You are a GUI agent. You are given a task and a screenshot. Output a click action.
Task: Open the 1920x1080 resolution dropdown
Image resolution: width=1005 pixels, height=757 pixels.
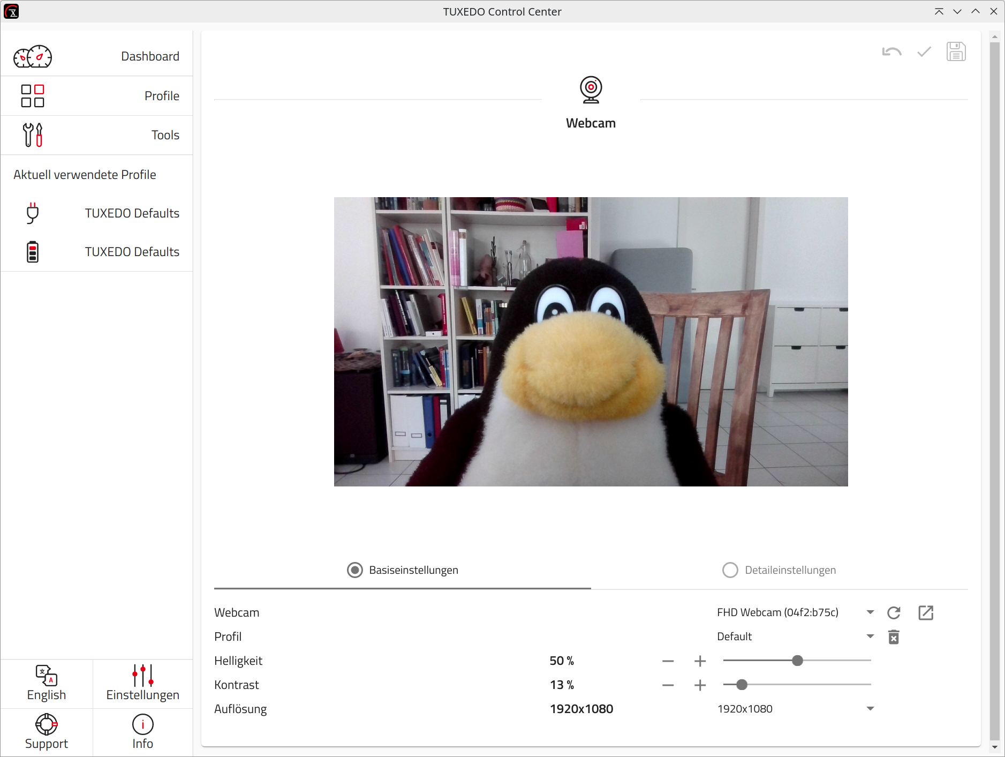tap(796, 709)
